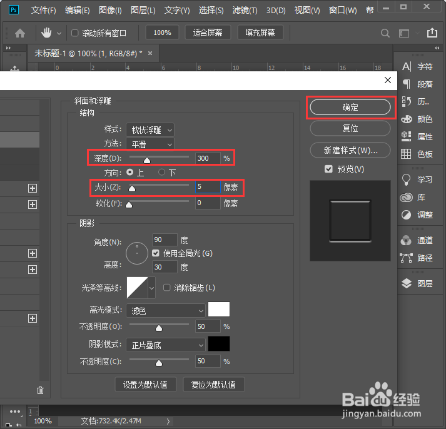Open the 颜色 Color panel icon
Image resolution: width=446 pixels, height=429 pixels.
coord(407,119)
